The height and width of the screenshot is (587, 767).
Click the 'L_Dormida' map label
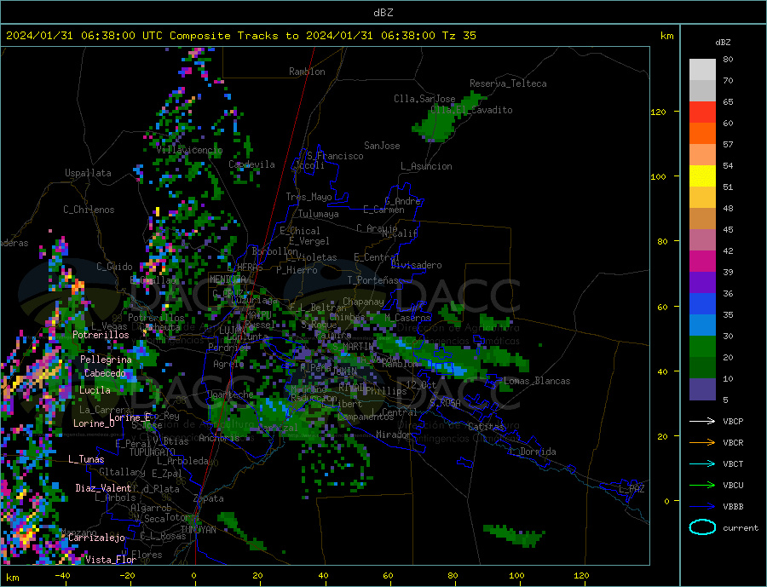coord(533,452)
